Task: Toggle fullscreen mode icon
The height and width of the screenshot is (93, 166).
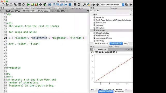Action: pos(79,5)
